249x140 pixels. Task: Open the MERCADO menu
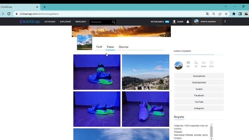(x=81, y=22)
